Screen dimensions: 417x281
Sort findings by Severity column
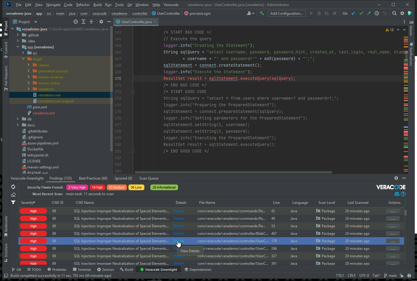[28, 203]
